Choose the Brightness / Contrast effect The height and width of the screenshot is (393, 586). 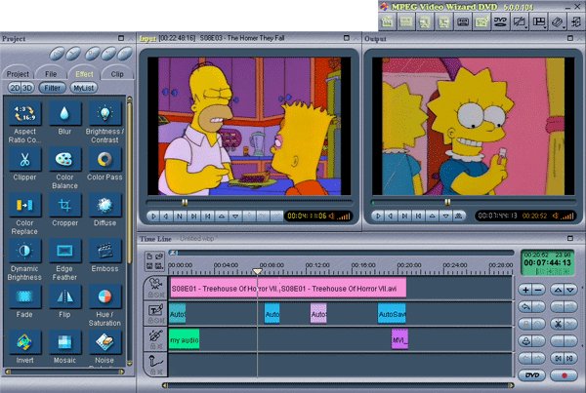[x=105, y=114]
